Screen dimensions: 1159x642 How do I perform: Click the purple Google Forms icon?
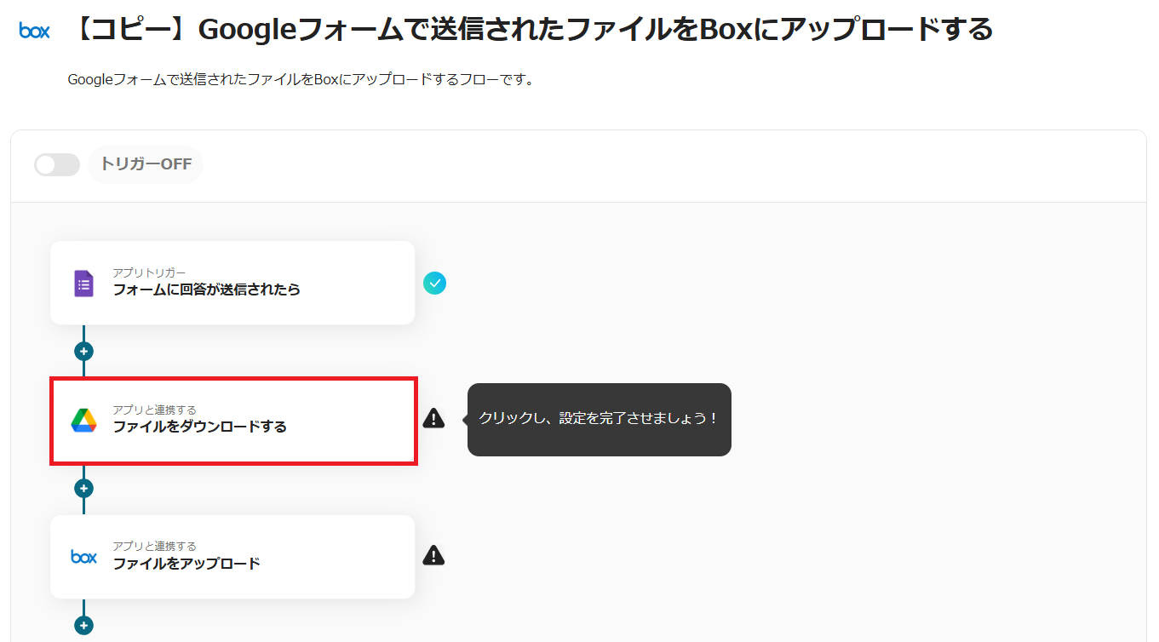pyautogui.click(x=83, y=283)
